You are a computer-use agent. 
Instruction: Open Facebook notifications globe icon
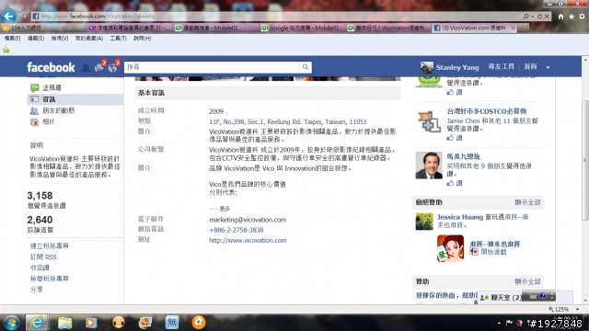click(112, 67)
